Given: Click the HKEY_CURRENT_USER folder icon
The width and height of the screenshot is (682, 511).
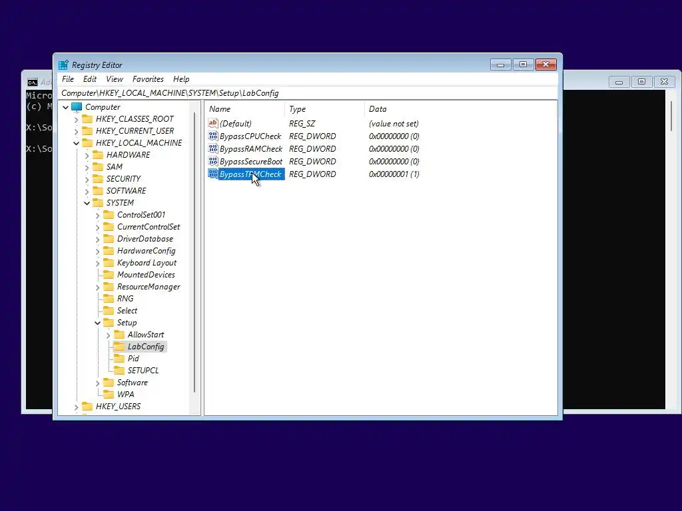Looking at the screenshot, I should coord(87,131).
